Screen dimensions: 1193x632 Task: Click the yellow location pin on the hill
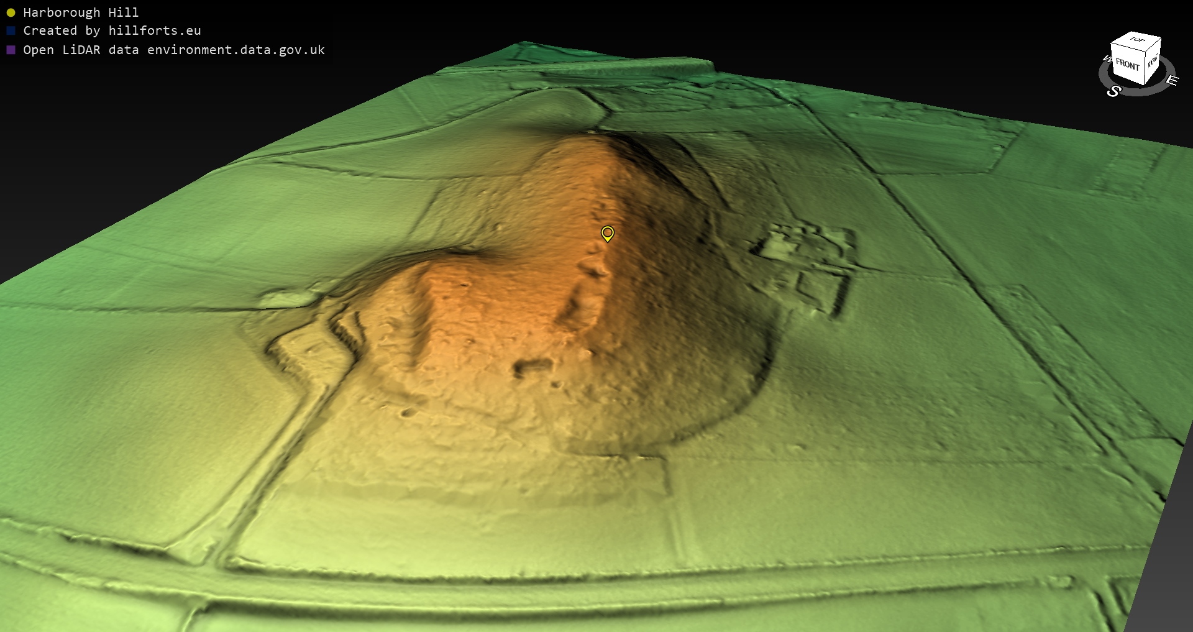[607, 233]
